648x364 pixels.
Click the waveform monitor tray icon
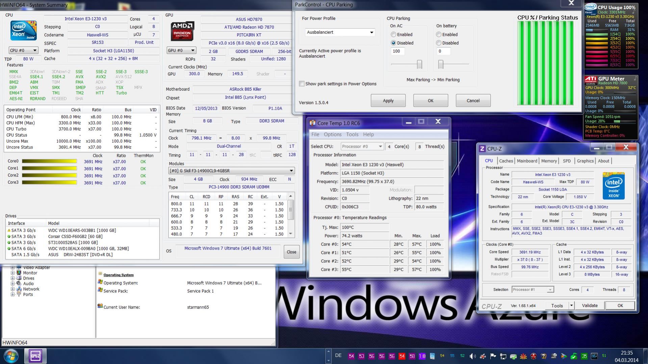[594, 356]
